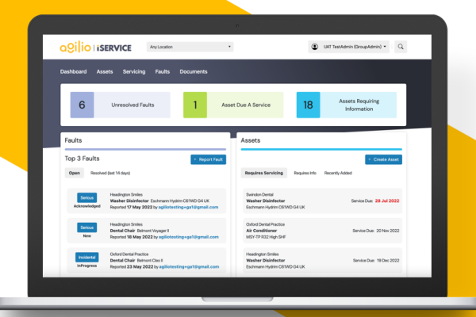Click the Serious badge marked Acknowledged
This screenshot has height=317, width=476.
click(86, 198)
